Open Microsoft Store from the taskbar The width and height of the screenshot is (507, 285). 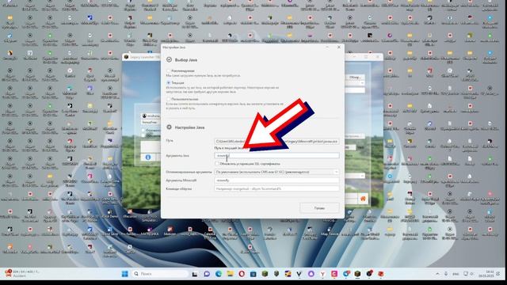(253, 274)
